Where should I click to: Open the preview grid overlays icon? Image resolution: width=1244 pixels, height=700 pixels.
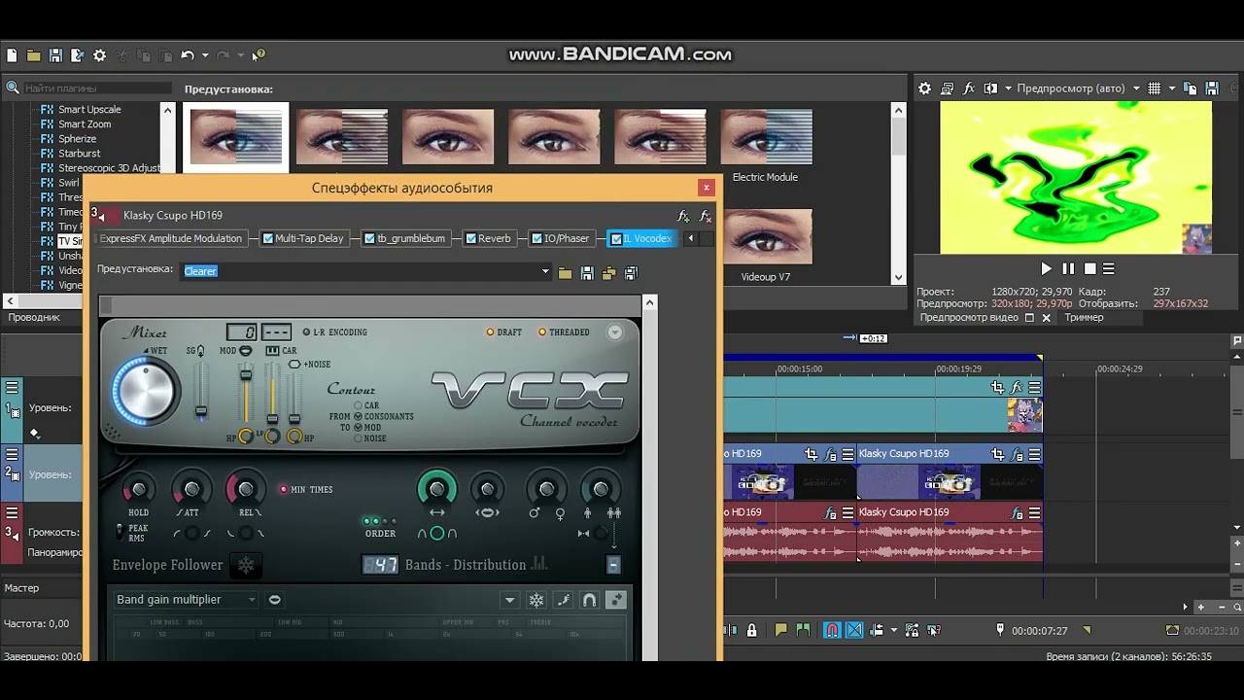[1154, 88]
